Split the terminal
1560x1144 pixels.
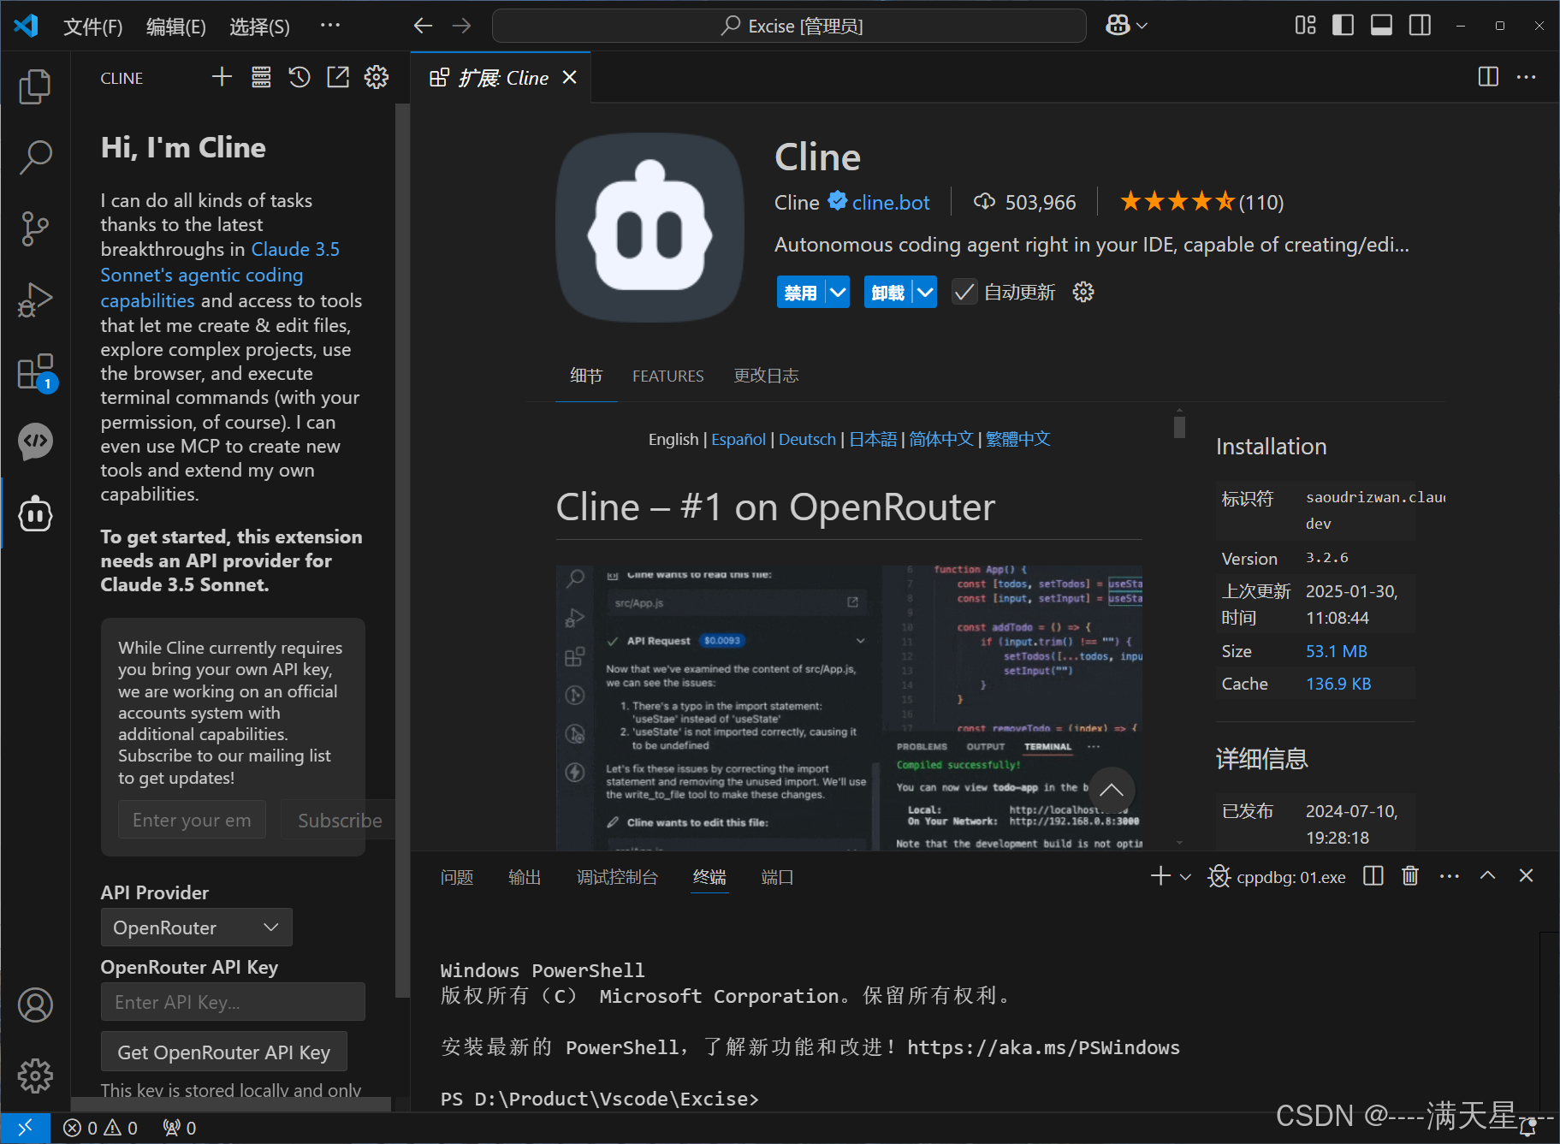click(x=1373, y=876)
